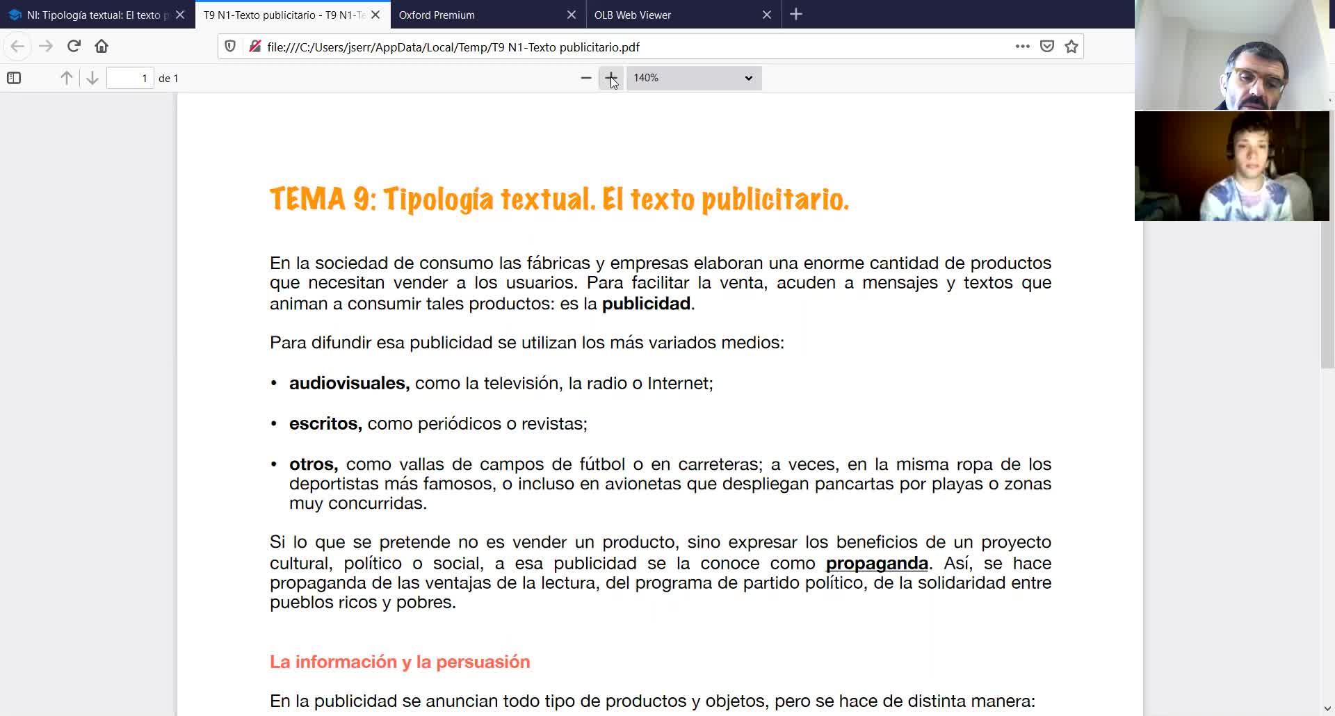Close the T9 N1-Texto publicitario tab
The height and width of the screenshot is (716, 1335).
coord(375,15)
